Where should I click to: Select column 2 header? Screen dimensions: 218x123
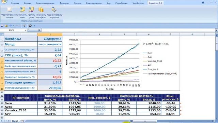click(50, 34)
